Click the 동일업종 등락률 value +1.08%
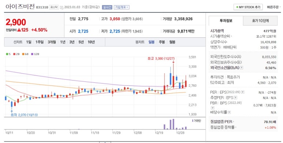The height and width of the screenshot is (143, 283). pos(270,128)
